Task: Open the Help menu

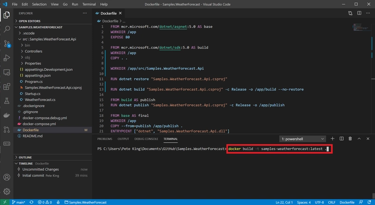Action: click(x=104, y=4)
